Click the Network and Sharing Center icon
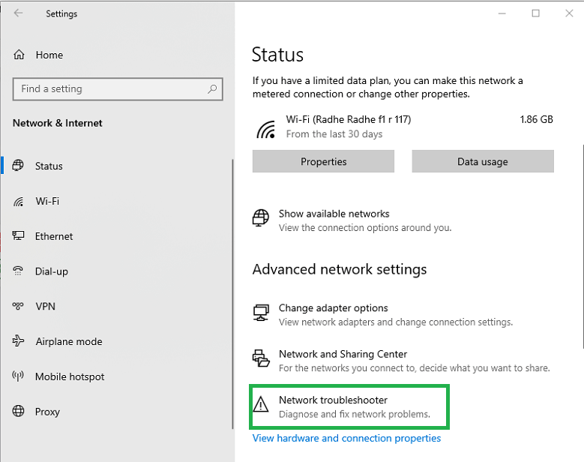This screenshot has width=584, height=462. 261,358
